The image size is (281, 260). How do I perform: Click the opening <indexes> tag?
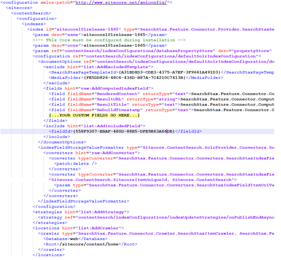click(x=34, y=24)
